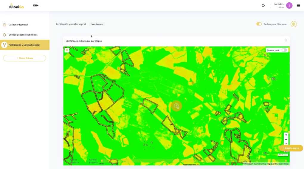This screenshot has height=169, width=304.
Task: Open the round yellow settings gear icon
Action: (294, 24)
